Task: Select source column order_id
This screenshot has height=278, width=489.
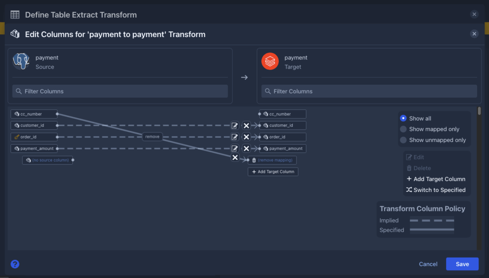Action: point(34,137)
